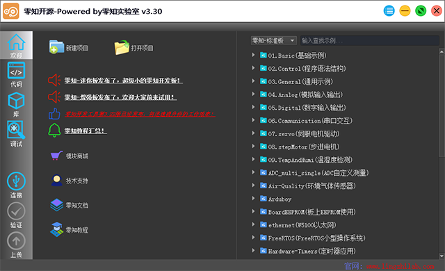
Task: Expand the Air-Quality node arrow
Action: coord(253,186)
